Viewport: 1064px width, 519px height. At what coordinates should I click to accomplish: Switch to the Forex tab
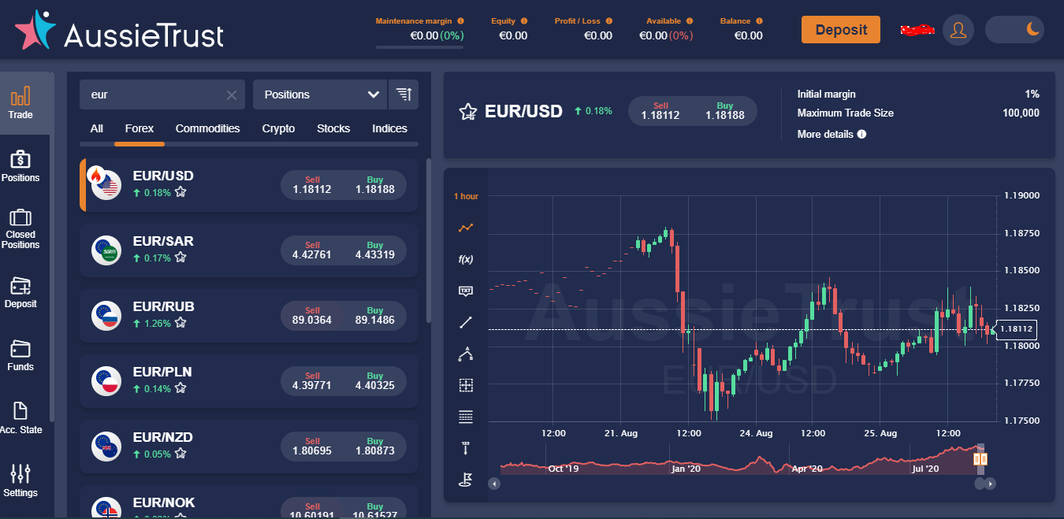[140, 128]
